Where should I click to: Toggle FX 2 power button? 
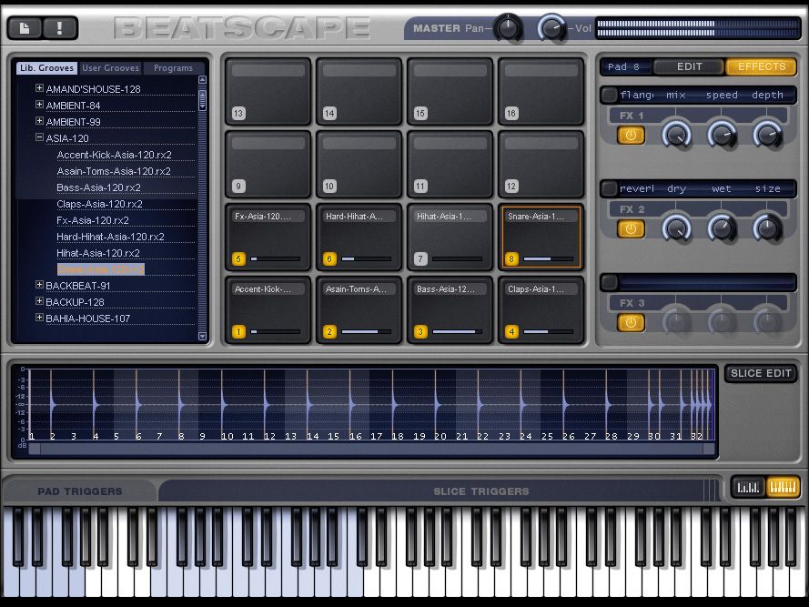(631, 228)
